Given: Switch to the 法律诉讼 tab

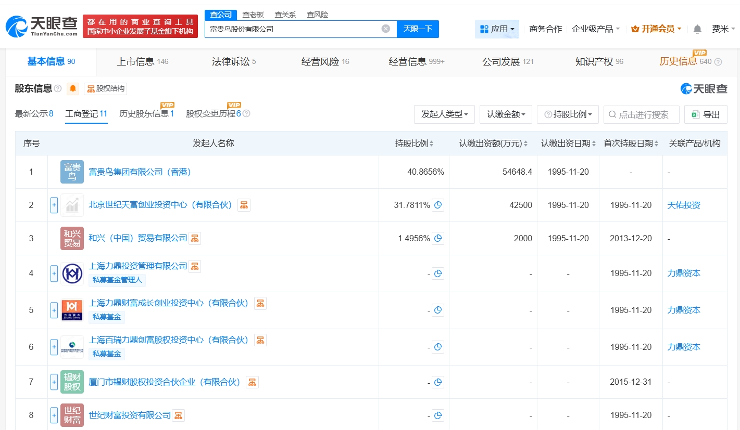Looking at the screenshot, I should pyautogui.click(x=234, y=62).
